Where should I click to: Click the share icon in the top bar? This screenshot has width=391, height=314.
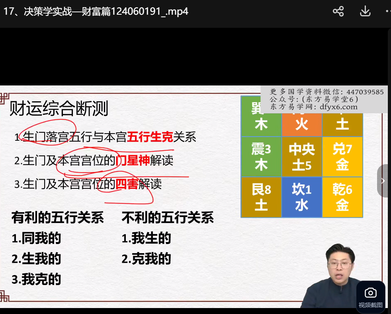point(338,12)
